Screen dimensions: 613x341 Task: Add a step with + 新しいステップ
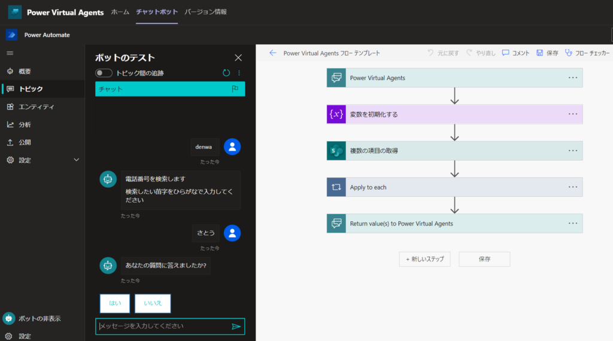pos(424,259)
